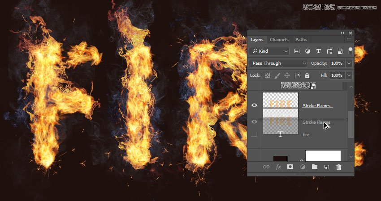Open the Pass Through blend mode dropdown
This screenshot has width=381, height=201.
tap(278, 63)
